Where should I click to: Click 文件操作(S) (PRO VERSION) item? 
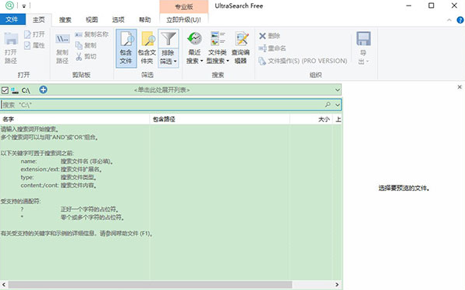[x=303, y=61]
